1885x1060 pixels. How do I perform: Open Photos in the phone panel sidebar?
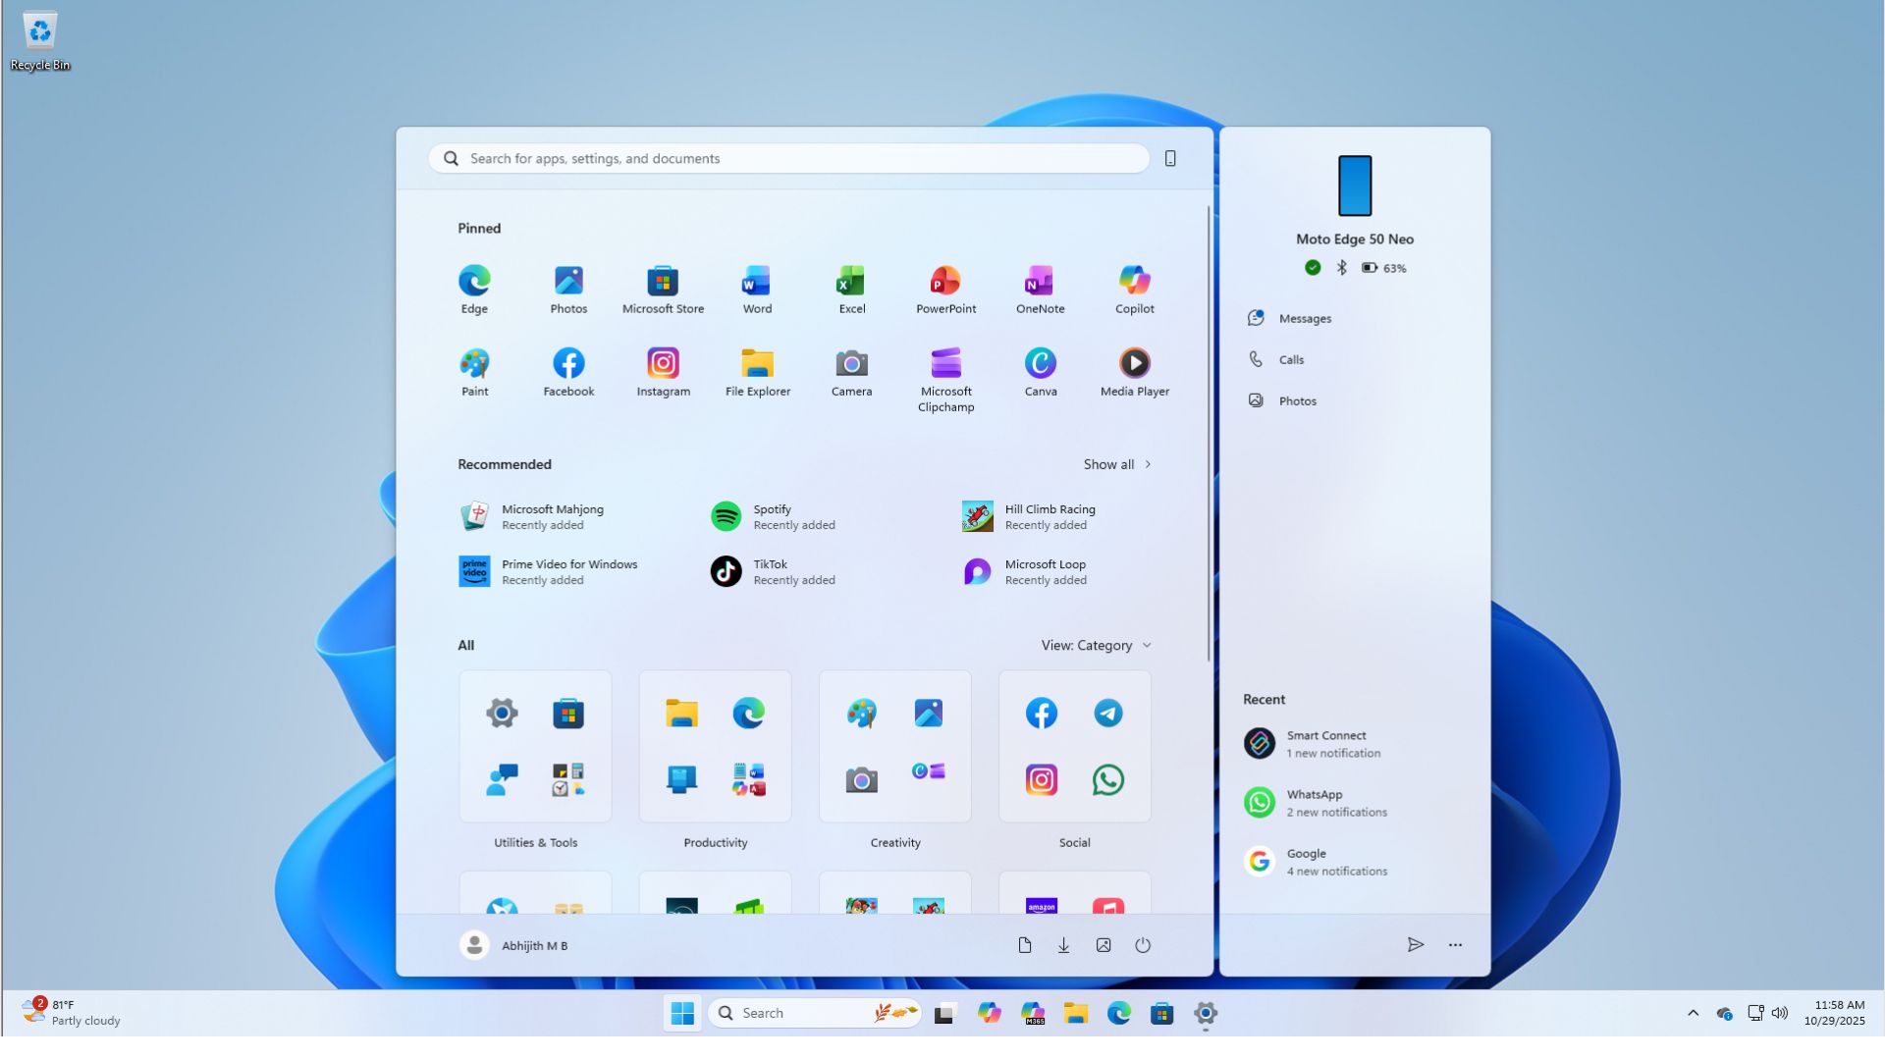coord(1298,400)
